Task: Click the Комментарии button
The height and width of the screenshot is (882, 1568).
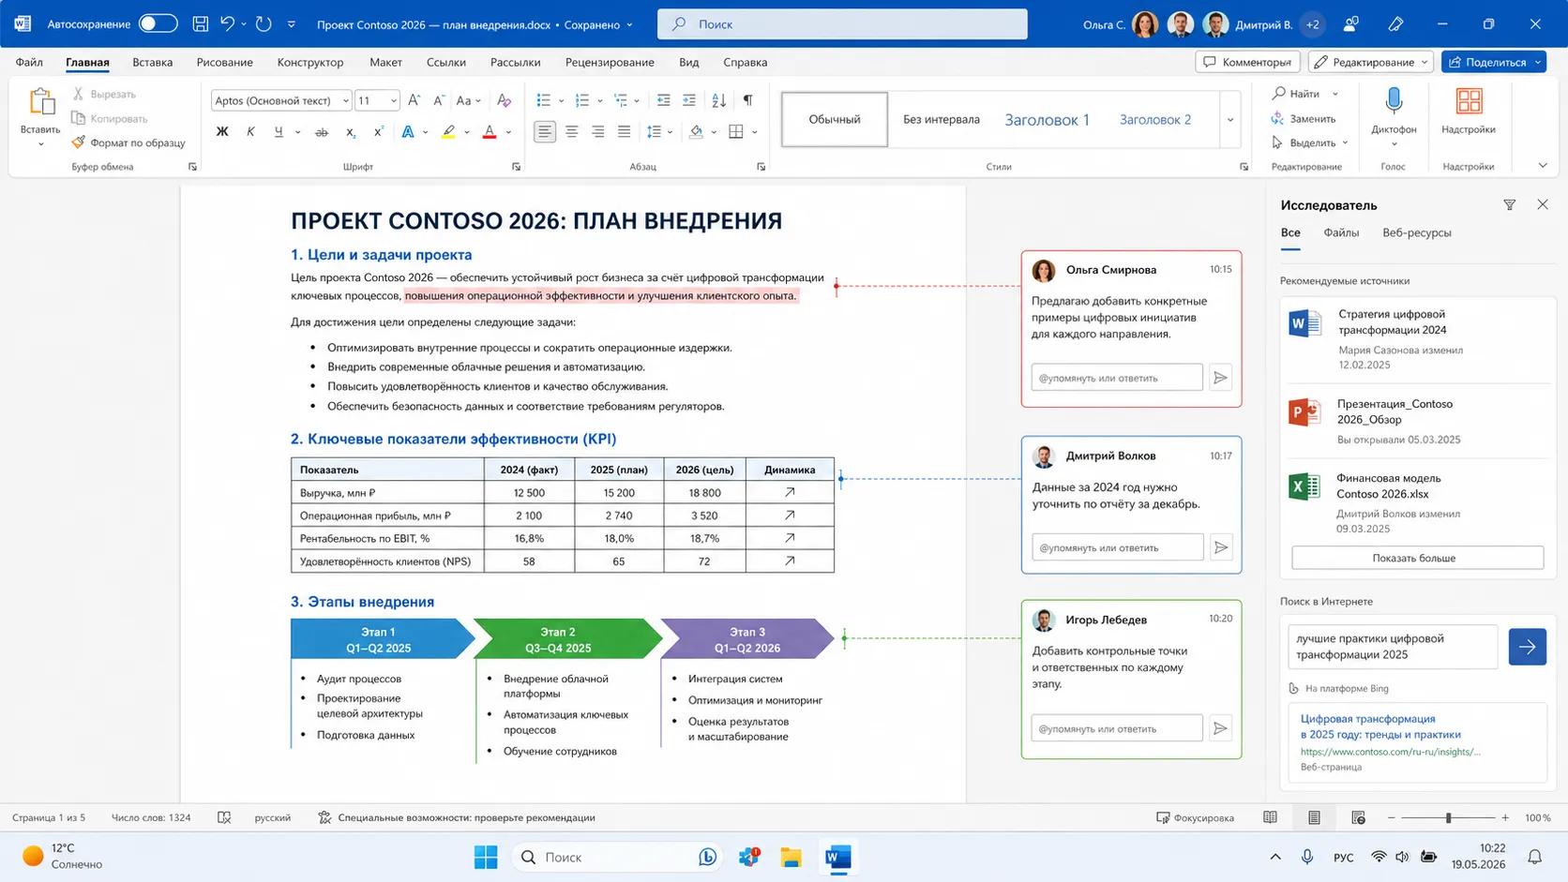Action: [x=1247, y=62]
